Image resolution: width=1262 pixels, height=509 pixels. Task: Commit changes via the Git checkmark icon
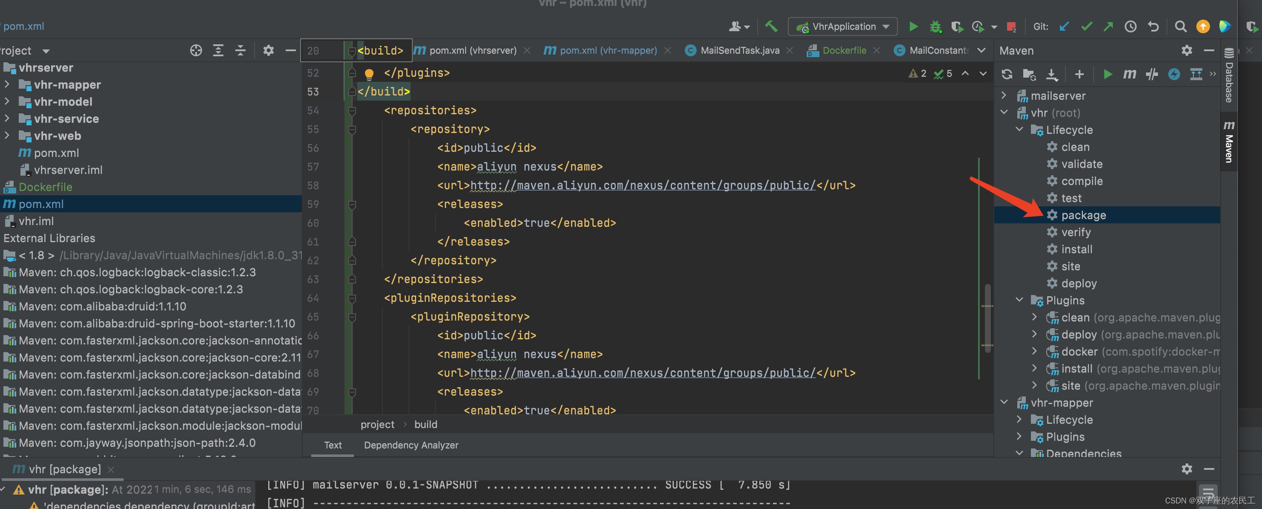pos(1087,26)
